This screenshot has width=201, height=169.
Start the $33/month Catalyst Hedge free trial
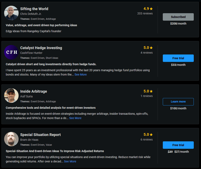pyautogui.click(x=178, y=58)
